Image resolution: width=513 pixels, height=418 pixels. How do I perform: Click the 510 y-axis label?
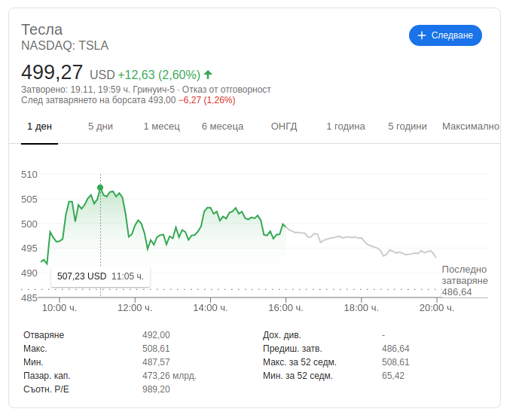pos(29,174)
